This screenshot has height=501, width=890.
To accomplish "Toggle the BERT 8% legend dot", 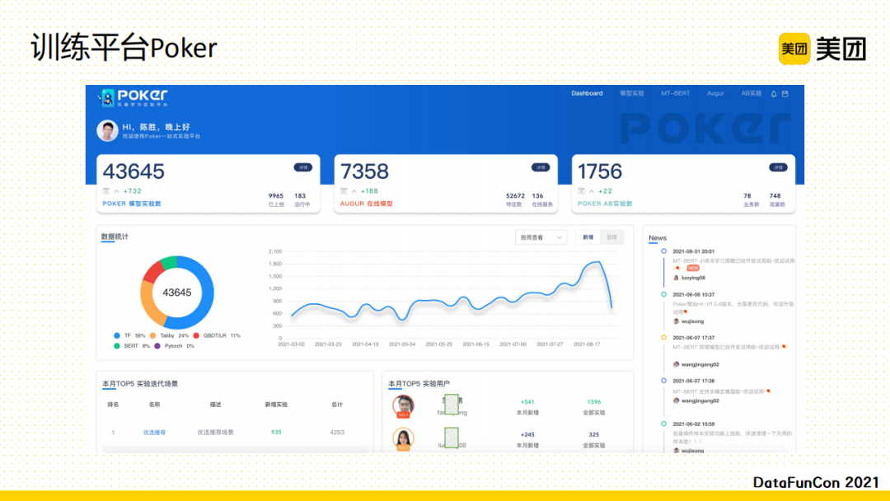I will (117, 346).
